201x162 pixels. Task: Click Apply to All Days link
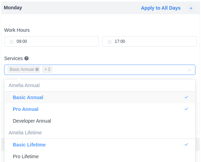[161, 8]
